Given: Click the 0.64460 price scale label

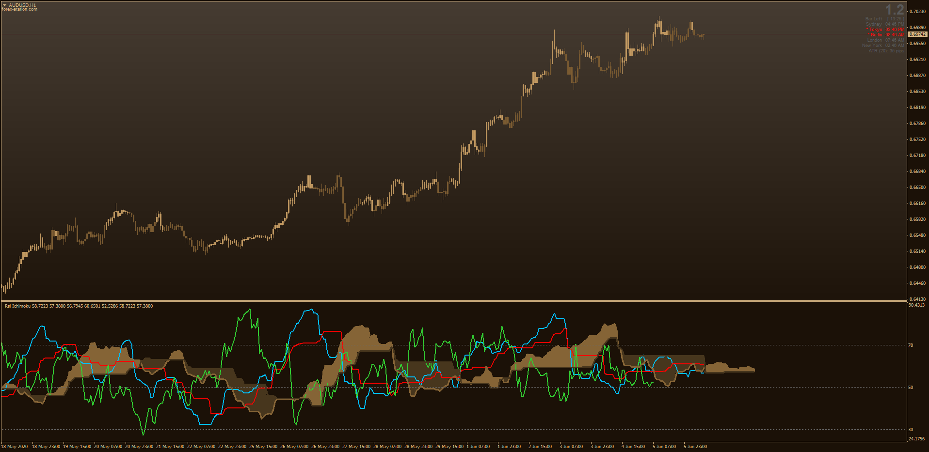Looking at the screenshot, I should coord(918,283).
